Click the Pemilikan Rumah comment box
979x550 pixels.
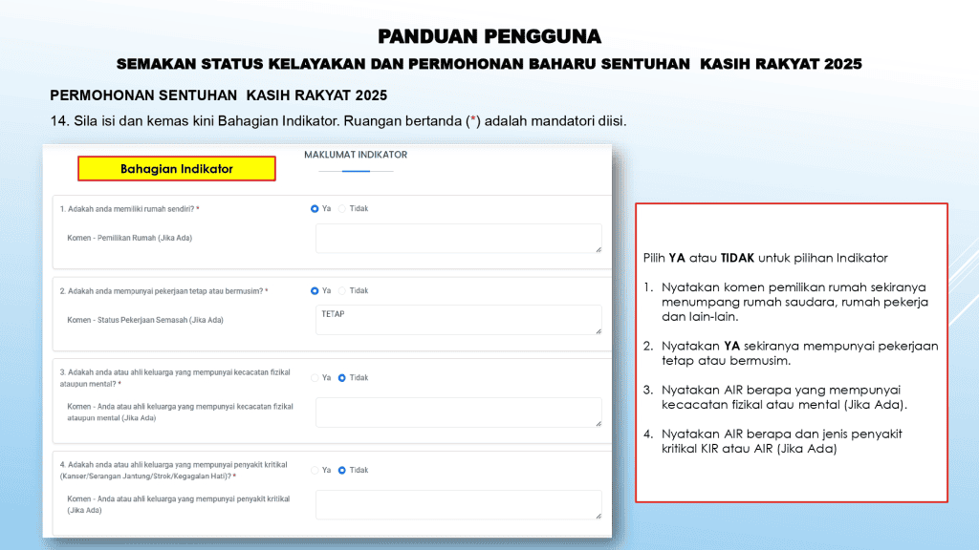[x=459, y=238]
